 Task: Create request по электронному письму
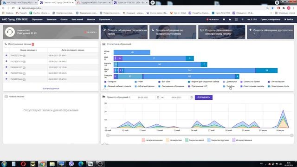(x=222, y=32)
